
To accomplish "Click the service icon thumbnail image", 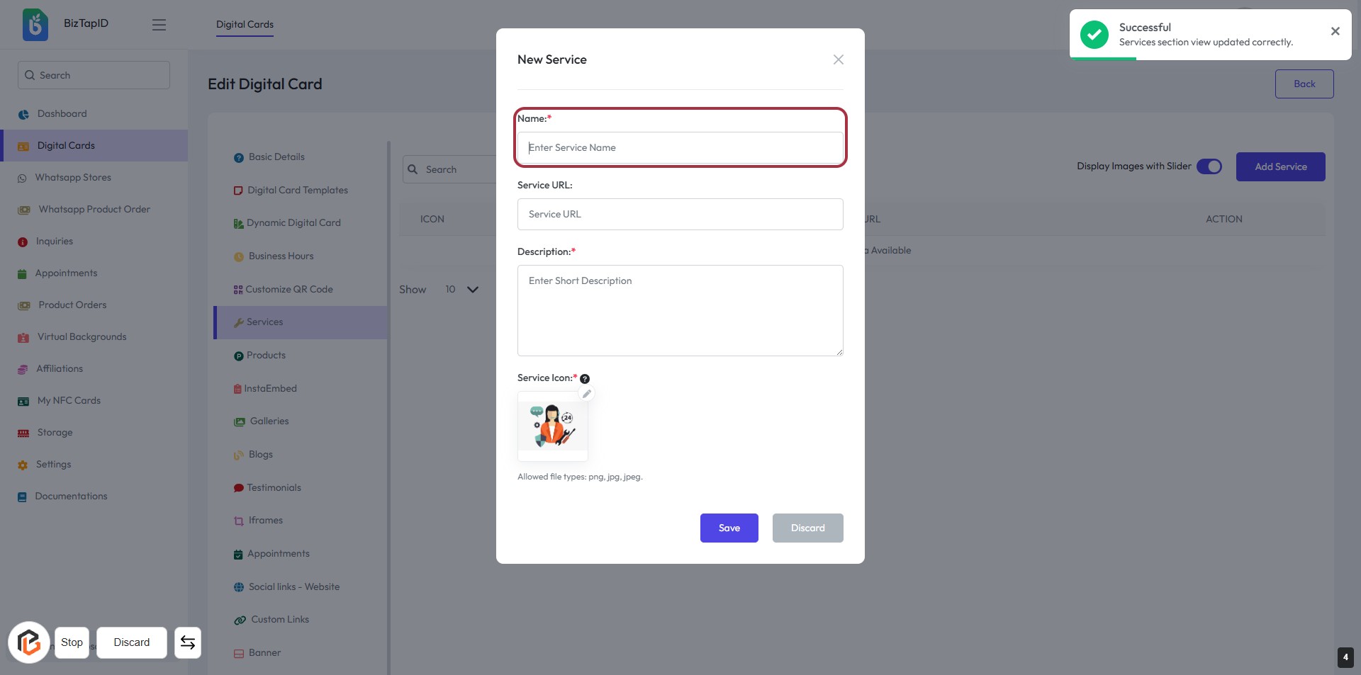I will tap(553, 426).
